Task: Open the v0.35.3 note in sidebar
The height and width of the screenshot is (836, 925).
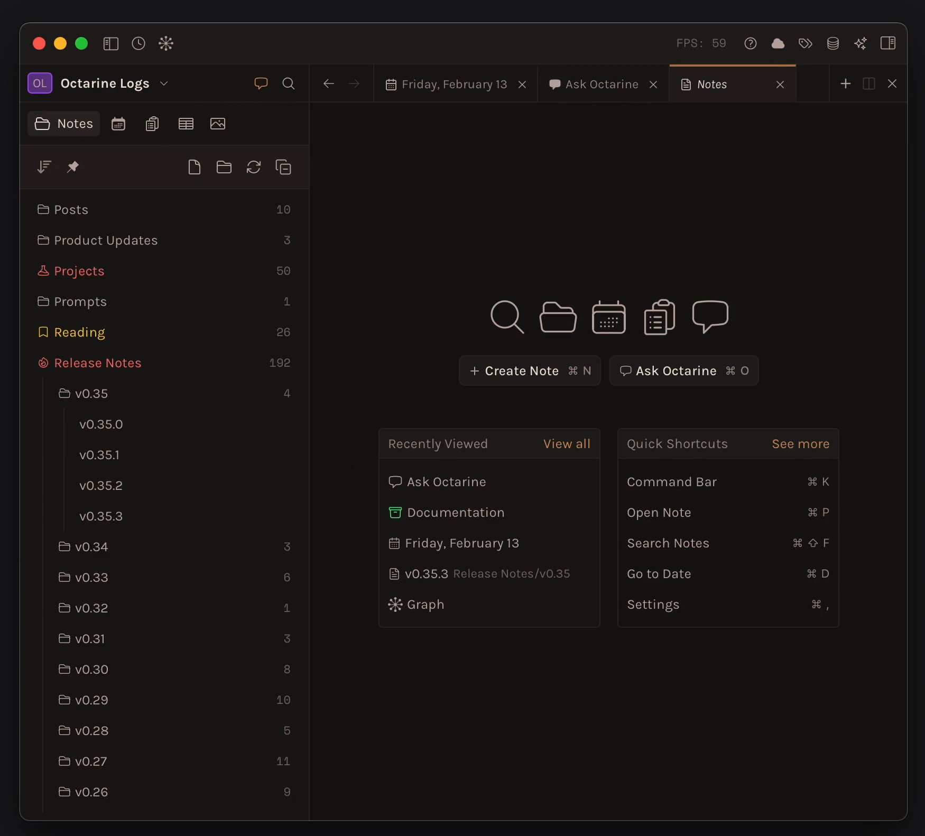Action: (x=101, y=516)
